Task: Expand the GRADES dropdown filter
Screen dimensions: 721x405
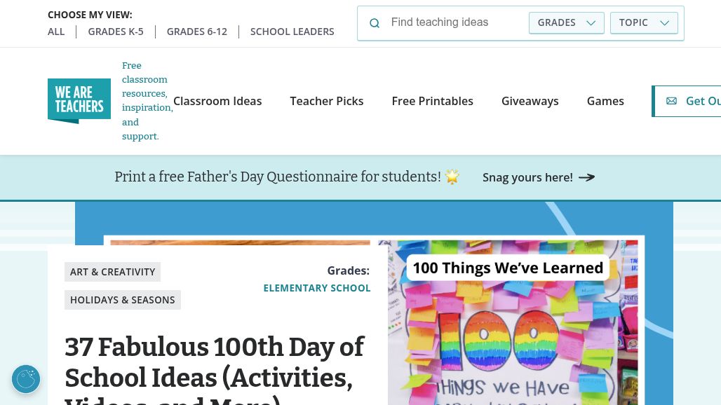Action: (x=567, y=22)
